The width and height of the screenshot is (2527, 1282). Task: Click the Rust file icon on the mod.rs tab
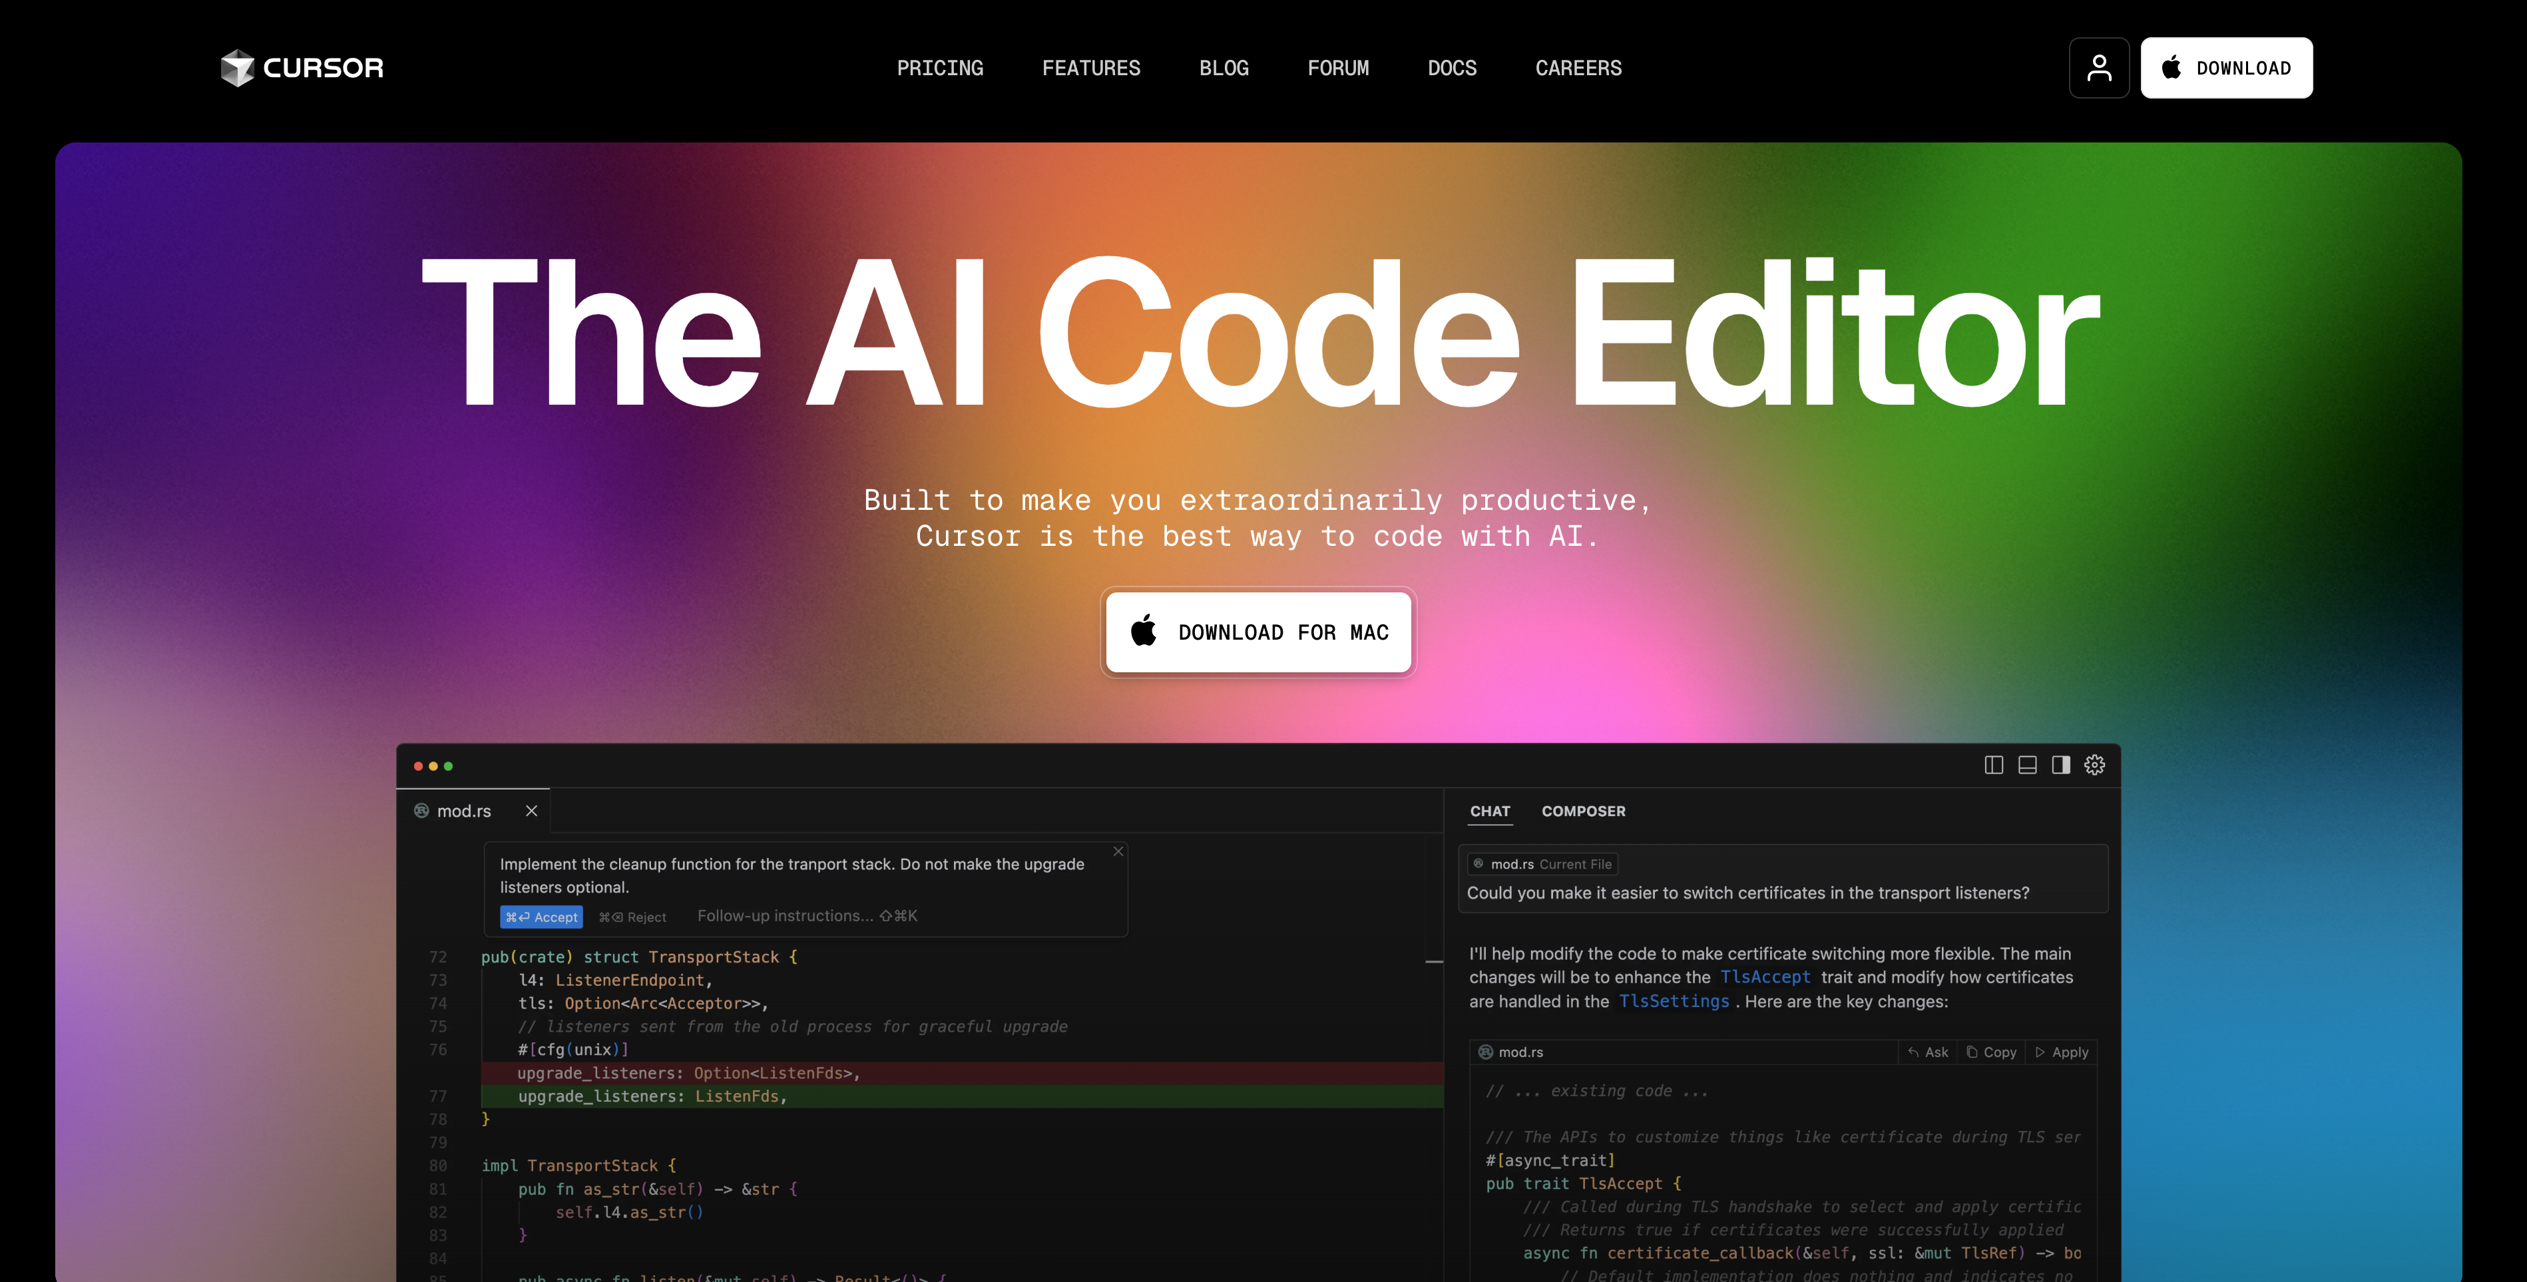pos(422,811)
